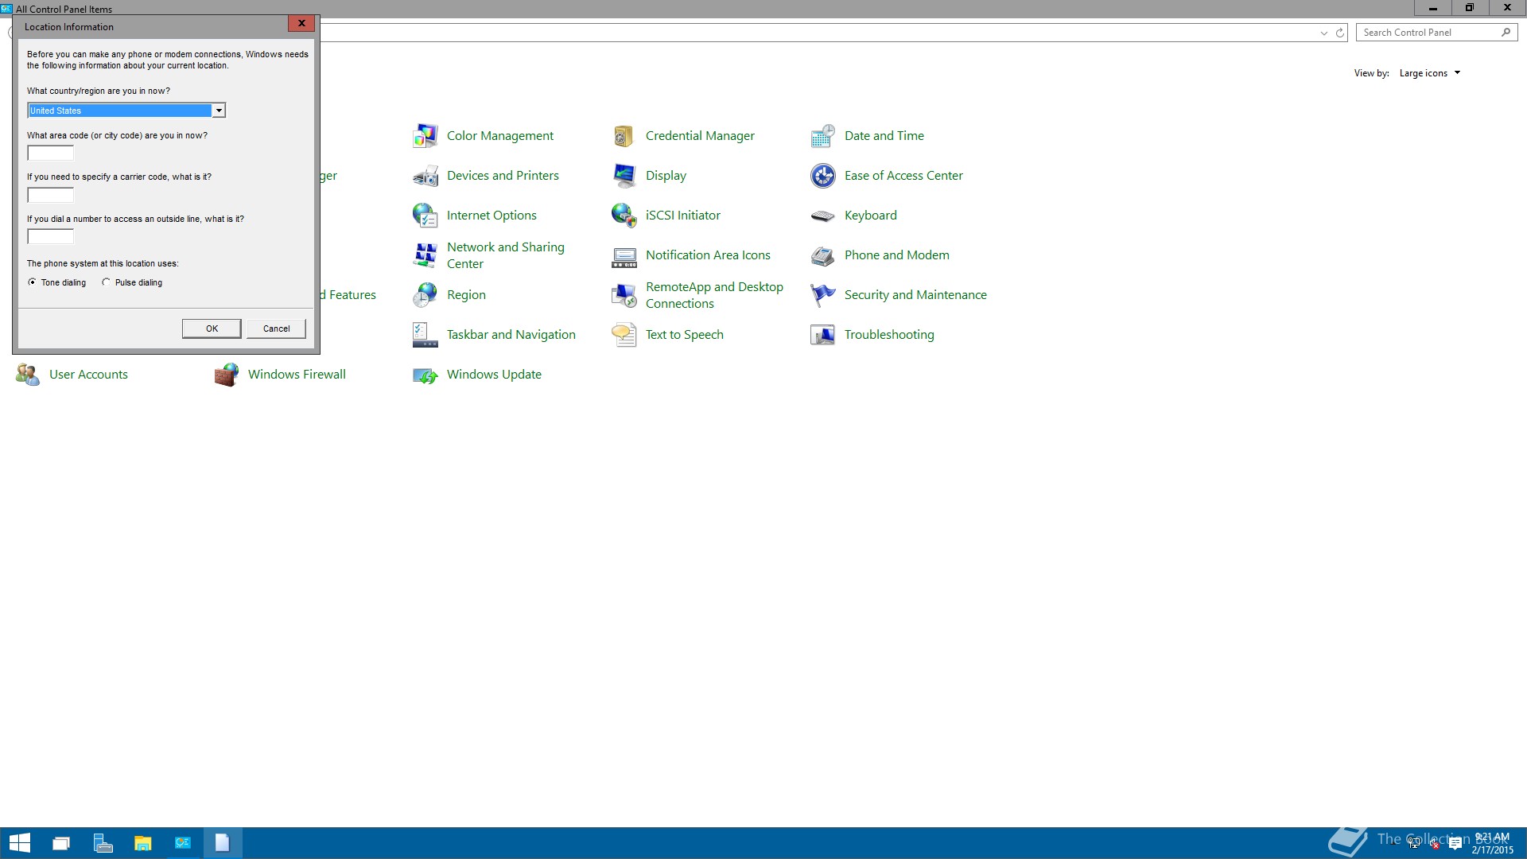Open the Devices and Printers icon
This screenshot has width=1527, height=859.
tap(425, 176)
